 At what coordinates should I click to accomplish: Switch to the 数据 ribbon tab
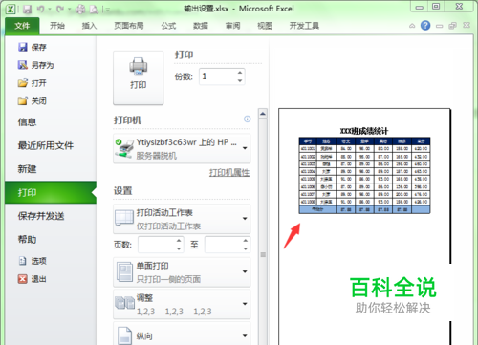(201, 26)
